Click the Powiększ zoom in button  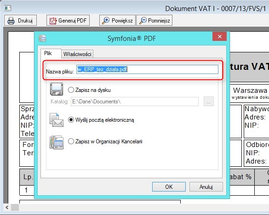(x=117, y=20)
